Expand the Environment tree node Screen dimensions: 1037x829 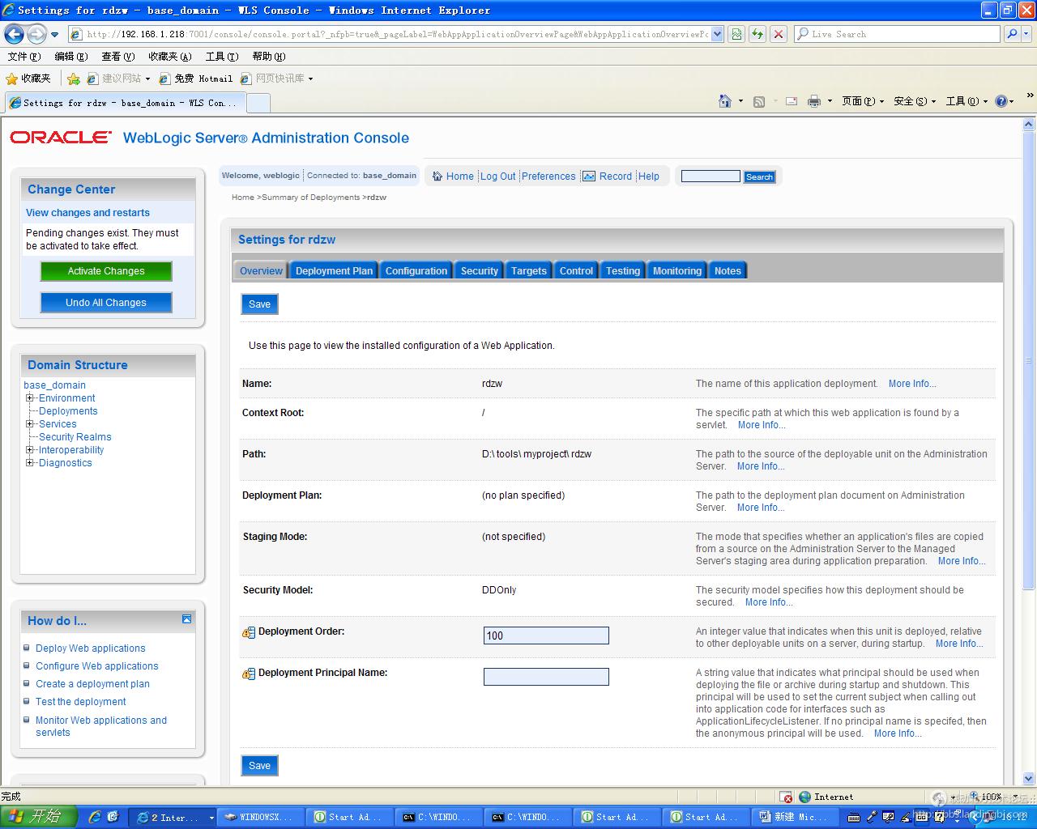[x=30, y=398]
